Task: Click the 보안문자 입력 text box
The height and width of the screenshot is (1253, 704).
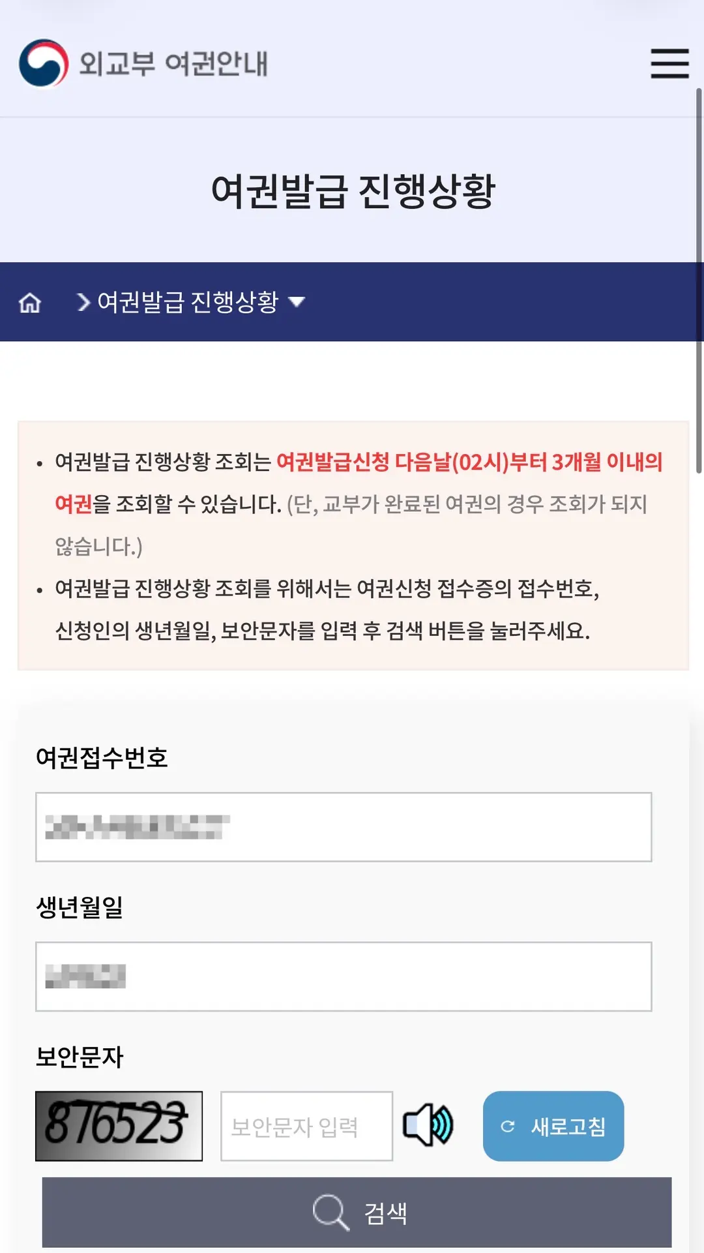Action: coord(306,1126)
